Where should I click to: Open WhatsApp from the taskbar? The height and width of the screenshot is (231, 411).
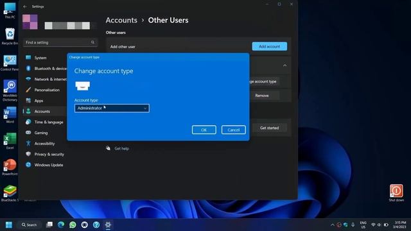pyautogui.click(x=73, y=225)
